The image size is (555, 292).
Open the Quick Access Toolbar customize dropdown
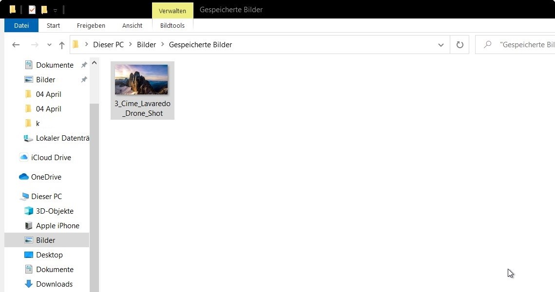pyautogui.click(x=55, y=11)
